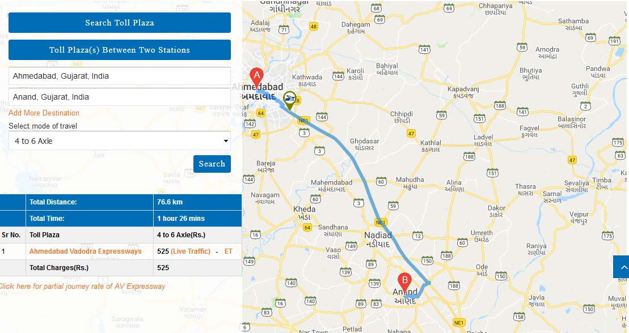Click the Ahmedabad origin input field

pos(120,76)
